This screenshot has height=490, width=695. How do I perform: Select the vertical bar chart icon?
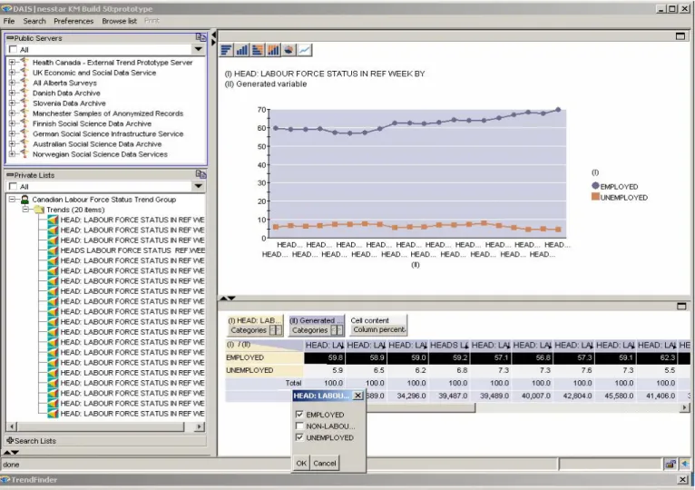pos(242,50)
